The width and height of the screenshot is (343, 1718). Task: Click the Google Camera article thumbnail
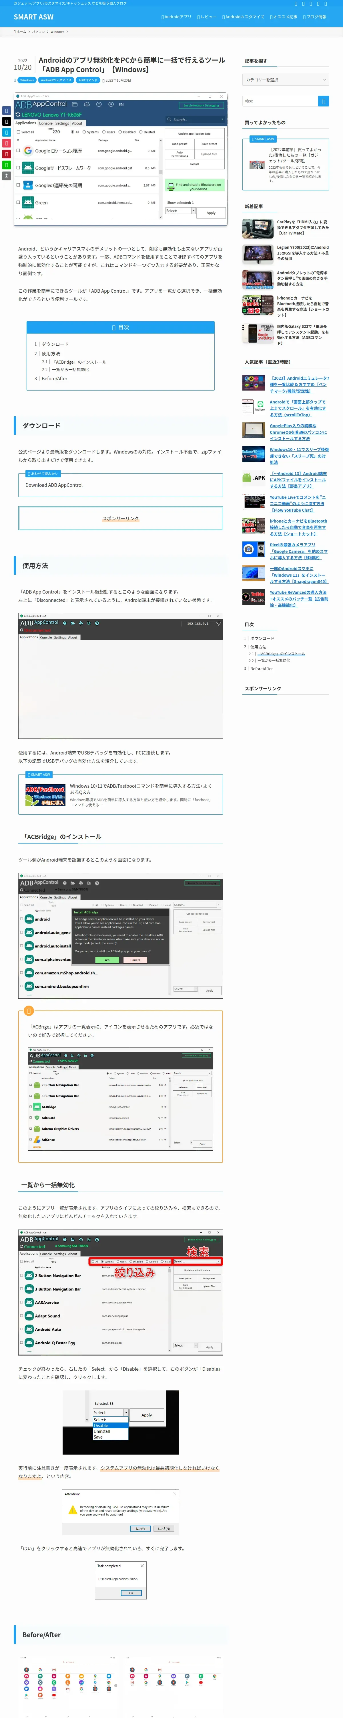254,549
